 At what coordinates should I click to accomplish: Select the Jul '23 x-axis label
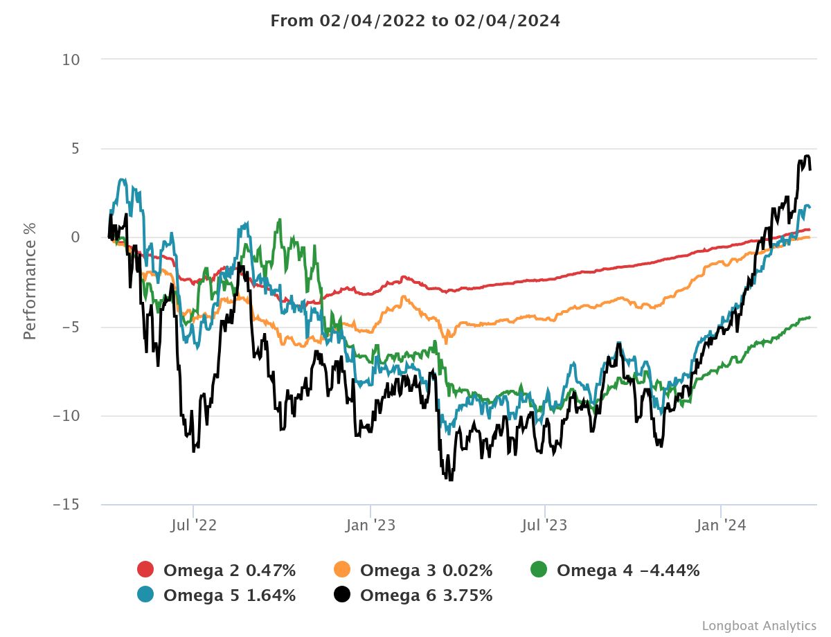545,526
